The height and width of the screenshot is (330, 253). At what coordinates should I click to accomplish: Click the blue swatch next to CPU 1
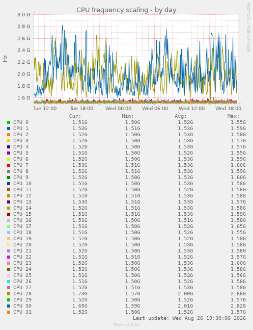(9, 129)
